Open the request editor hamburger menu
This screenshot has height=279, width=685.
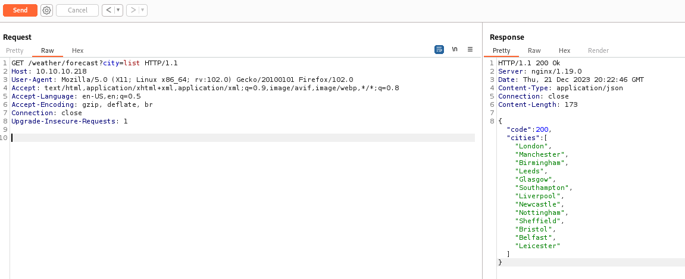[470, 49]
